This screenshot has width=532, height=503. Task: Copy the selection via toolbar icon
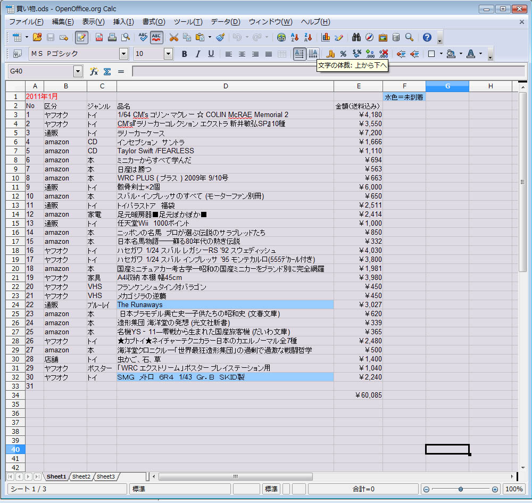point(187,37)
